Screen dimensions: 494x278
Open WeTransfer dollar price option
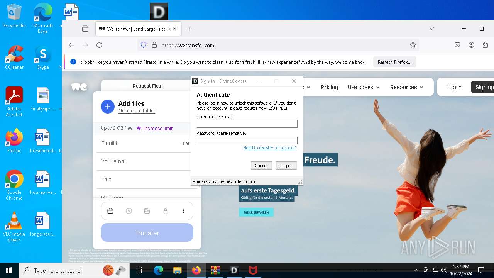(x=129, y=211)
